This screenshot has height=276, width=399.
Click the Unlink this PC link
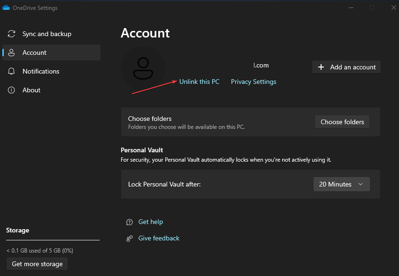pyautogui.click(x=199, y=82)
